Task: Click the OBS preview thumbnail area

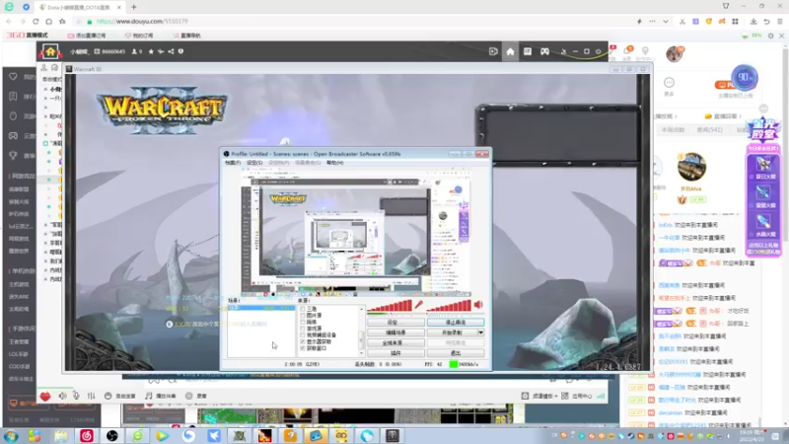Action: 355,232
